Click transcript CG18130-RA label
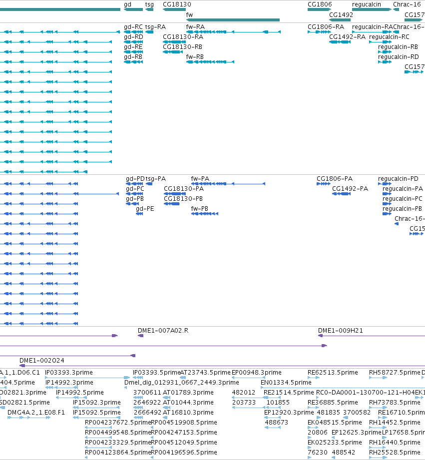 (183, 37)
